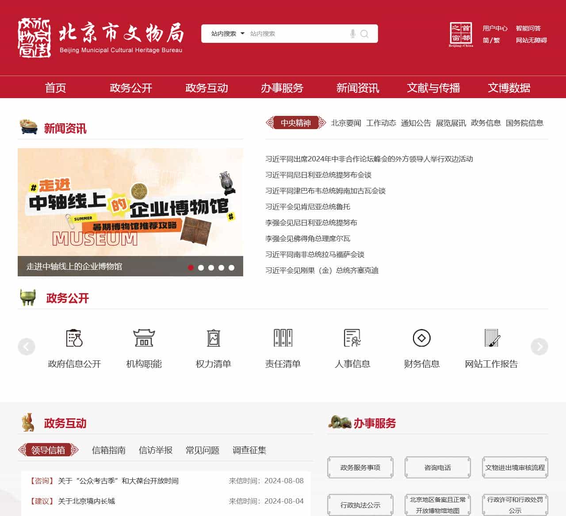Switch to the 政务信息 news tab
The height and width of the screenshot is (516, 566).
[x=486, y=123]
